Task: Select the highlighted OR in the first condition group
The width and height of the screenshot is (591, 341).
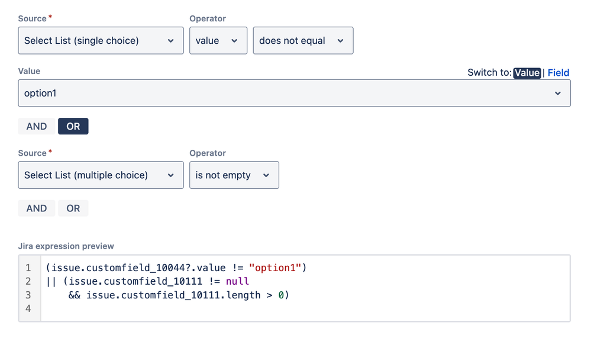Action: click(x=73, y=126)
